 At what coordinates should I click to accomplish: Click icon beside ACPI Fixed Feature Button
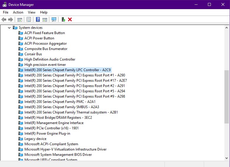[x=21, y=33]
